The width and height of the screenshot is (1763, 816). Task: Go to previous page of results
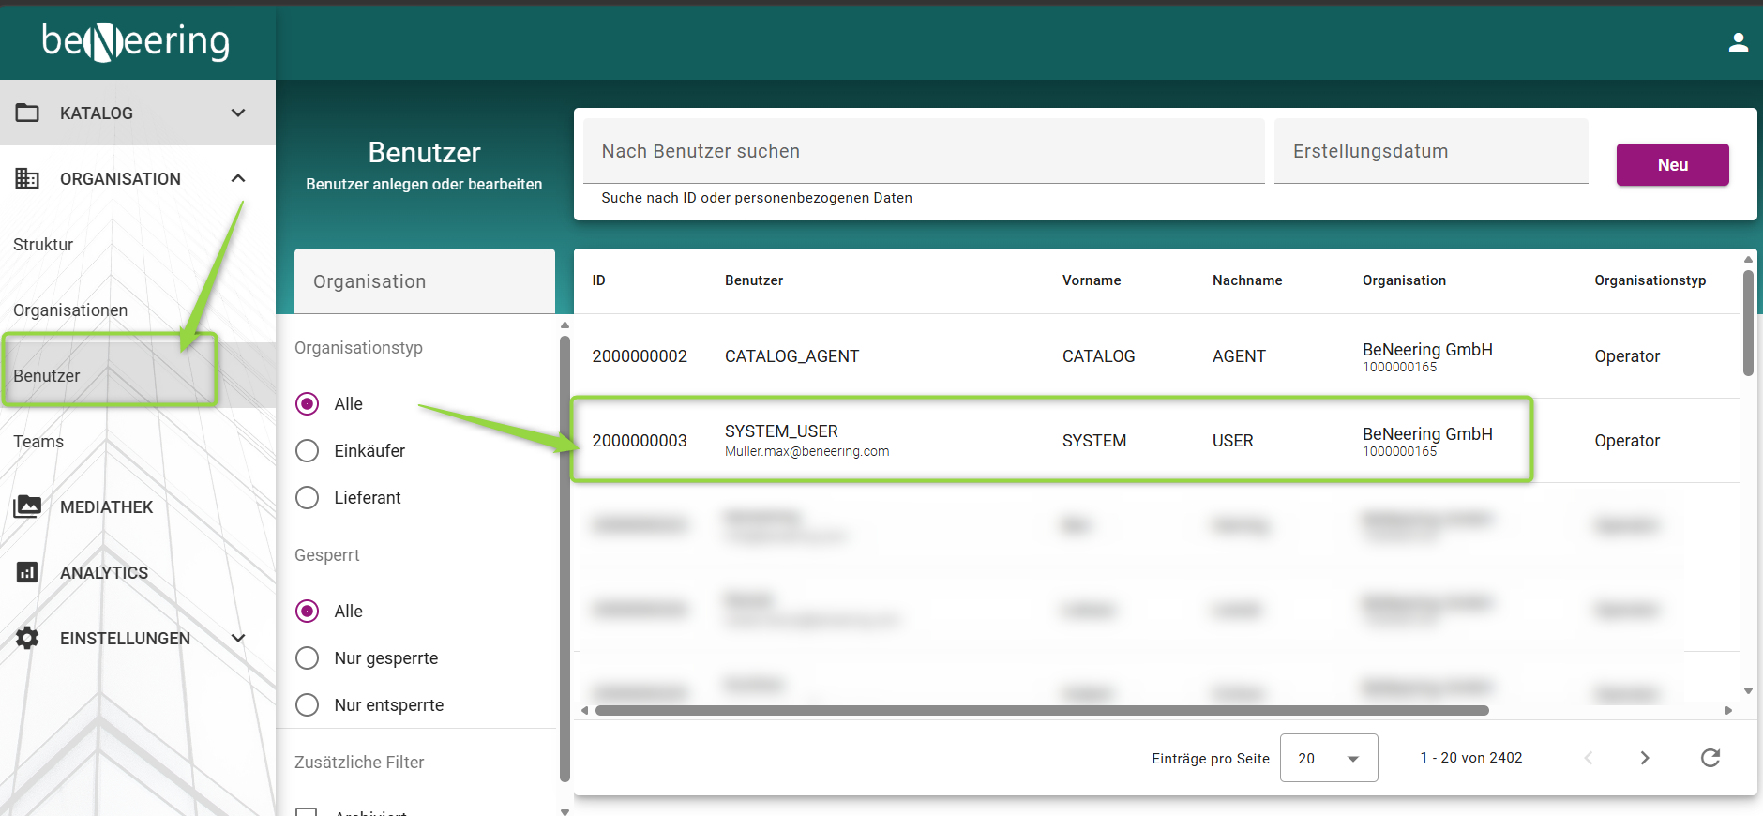(x=1588, y=758)
